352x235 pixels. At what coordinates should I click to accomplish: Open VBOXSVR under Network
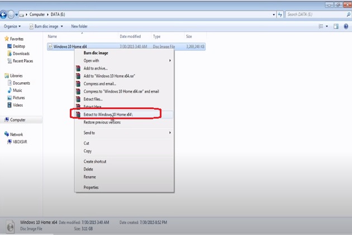coord(20,142)
